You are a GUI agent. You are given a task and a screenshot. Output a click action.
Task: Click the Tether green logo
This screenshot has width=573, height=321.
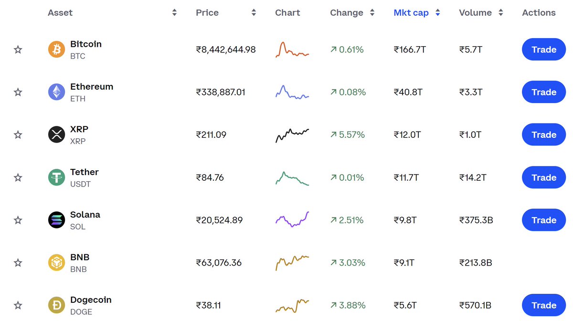[56, 177]
